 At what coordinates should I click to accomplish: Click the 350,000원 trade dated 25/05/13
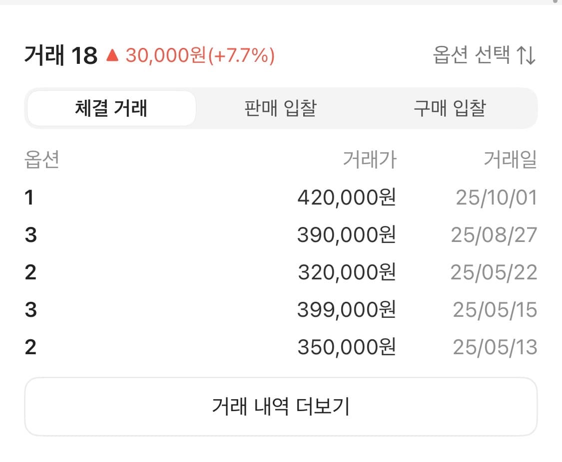pyautogui.click(x=281, y=347)
